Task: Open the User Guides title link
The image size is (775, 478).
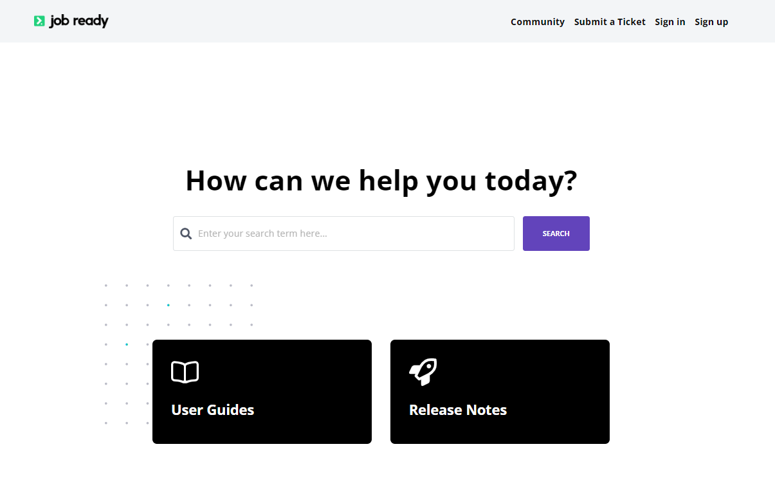Action: (212, 410)
